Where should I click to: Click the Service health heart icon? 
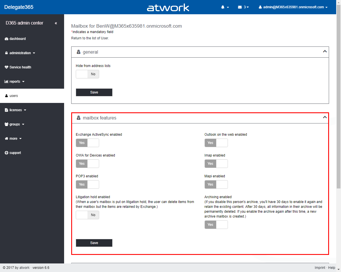[x=7, y=67]
